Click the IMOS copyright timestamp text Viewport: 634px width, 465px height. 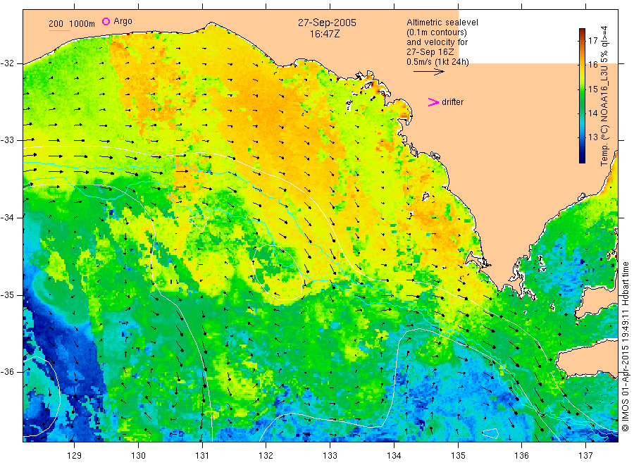[x=625, y=346]
